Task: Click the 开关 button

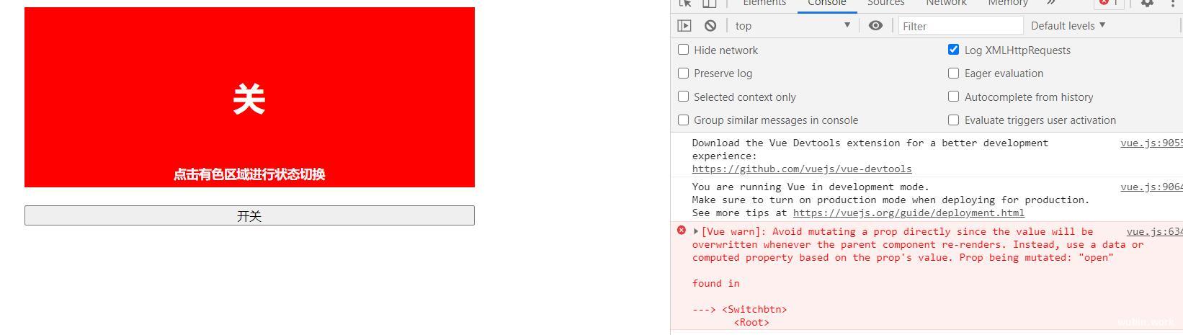Action: pos(249,215)
